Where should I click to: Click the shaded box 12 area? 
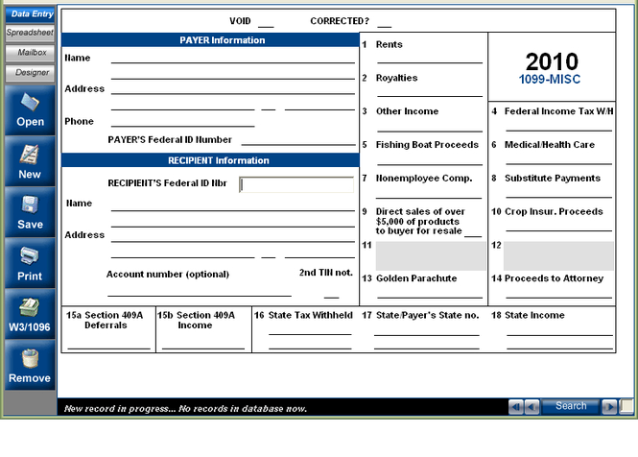pyautogui.click(x=558, y=255)
